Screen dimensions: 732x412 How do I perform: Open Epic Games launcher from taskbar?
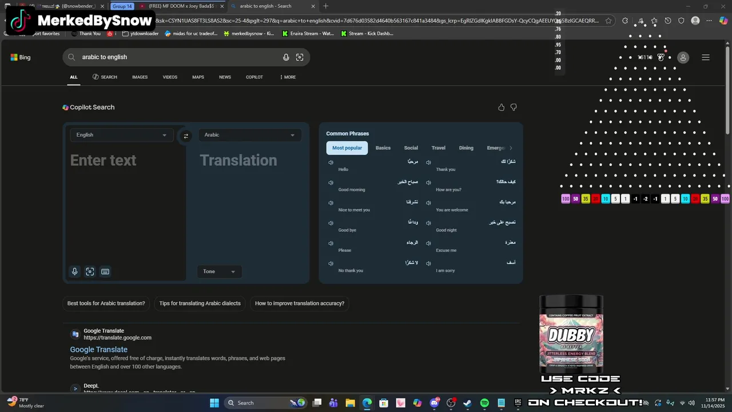click(518, 403)
